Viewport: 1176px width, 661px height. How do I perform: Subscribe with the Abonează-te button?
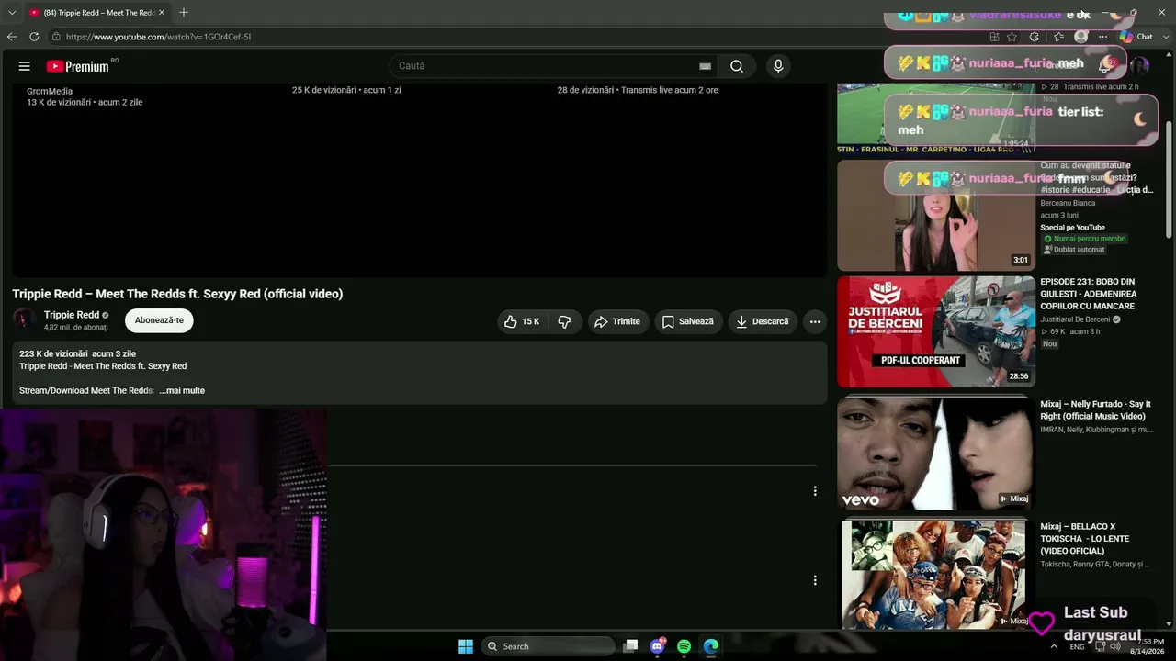pyautogui.click(x=159, y=320)
